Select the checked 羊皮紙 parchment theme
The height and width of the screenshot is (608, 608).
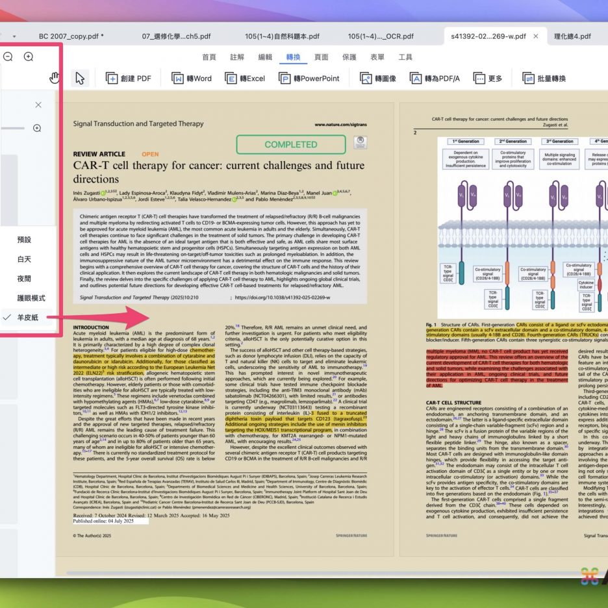click(x=28, y=317)
